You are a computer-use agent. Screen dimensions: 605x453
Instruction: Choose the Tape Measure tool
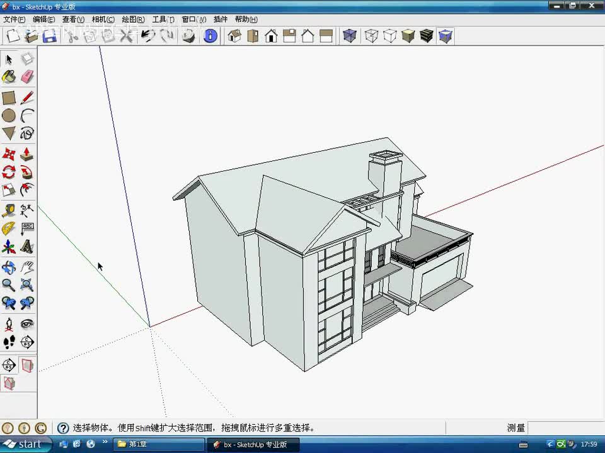pyautogui.click(x=9, y=210)
